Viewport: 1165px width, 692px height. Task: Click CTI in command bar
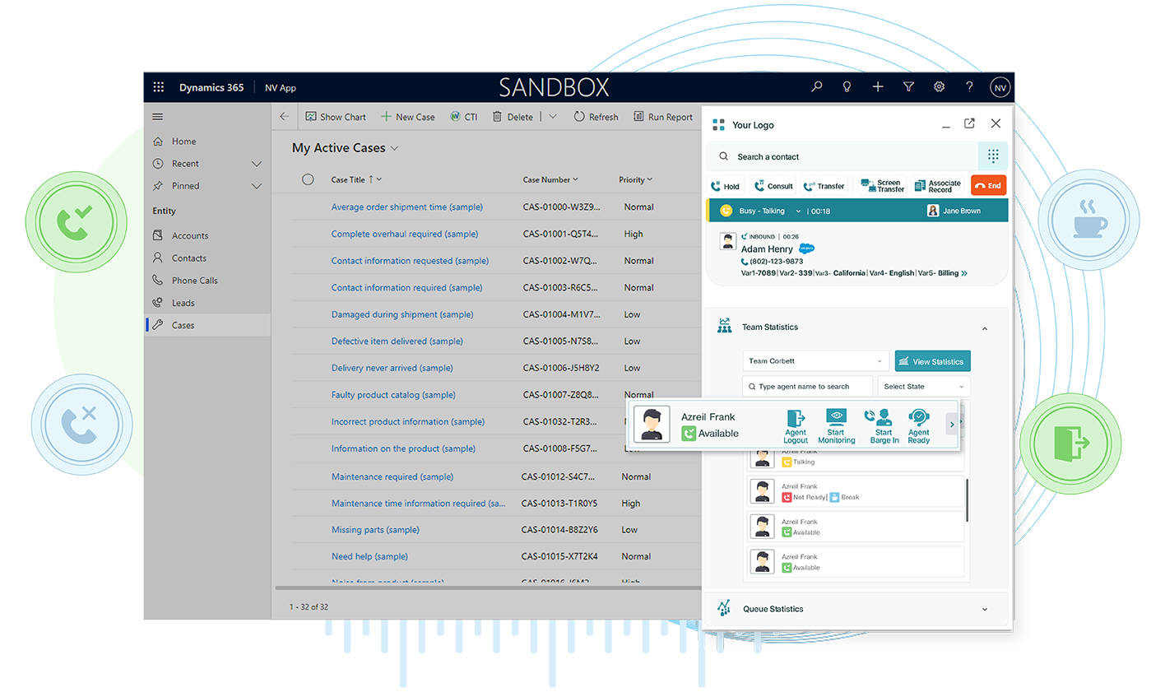[464, 117]
